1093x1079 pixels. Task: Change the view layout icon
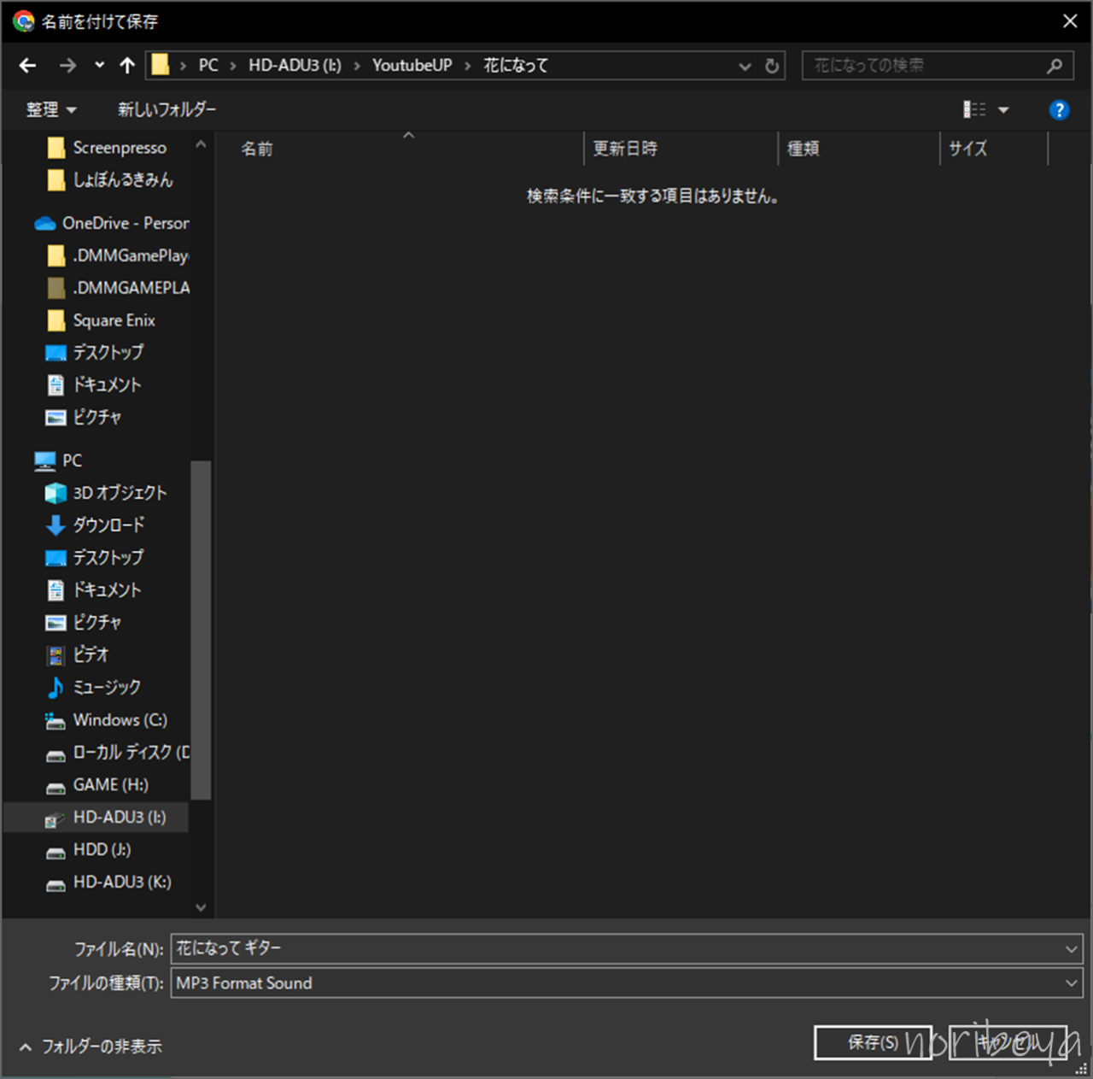coord(974,109)
